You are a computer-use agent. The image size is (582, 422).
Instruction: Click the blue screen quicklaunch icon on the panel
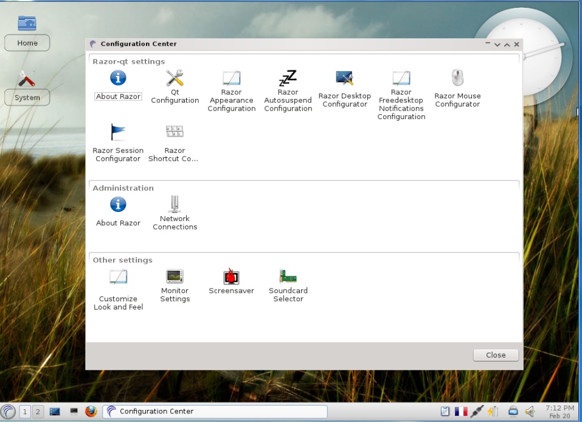pyautogui.click(x=55, y=412)
